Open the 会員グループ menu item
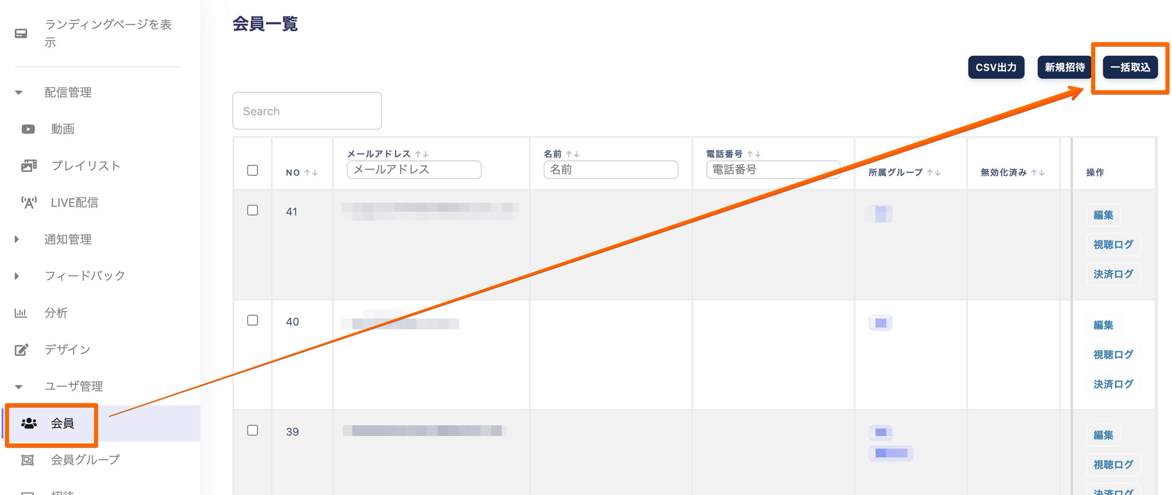The width and height of the screenshot is (1172, 495). coord(85,460)
